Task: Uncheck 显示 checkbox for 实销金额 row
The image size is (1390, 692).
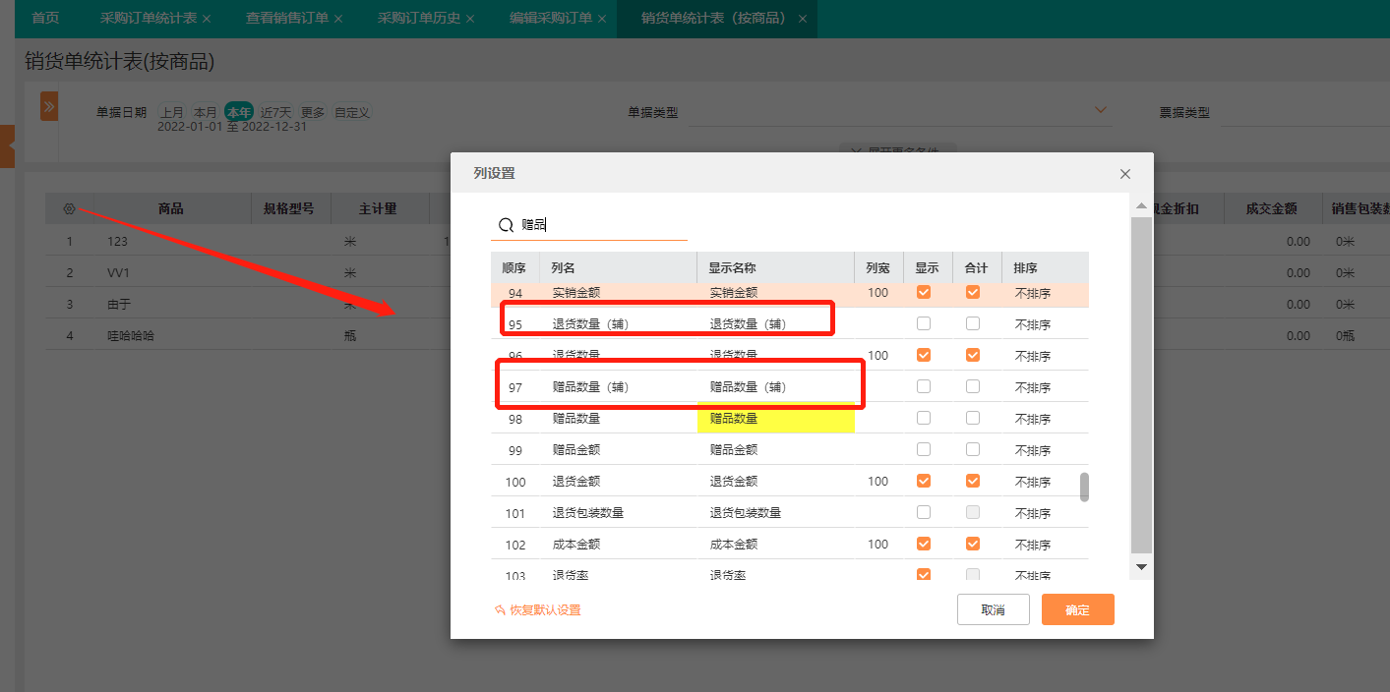Action: click(x=924, y=292)
